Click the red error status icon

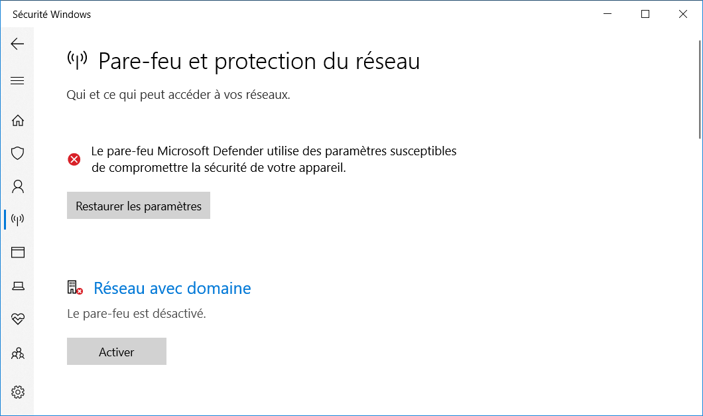(x=74, y=159)
